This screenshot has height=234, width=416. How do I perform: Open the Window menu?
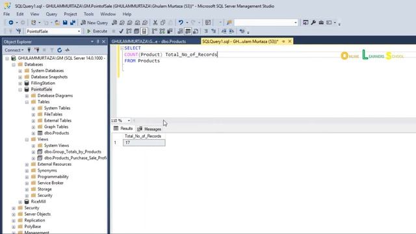(x=108, y=14)
